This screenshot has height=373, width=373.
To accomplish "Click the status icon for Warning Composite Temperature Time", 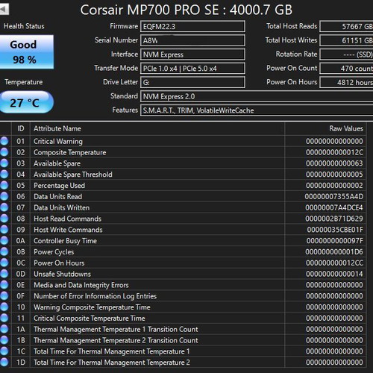I will tap(4, 307).
